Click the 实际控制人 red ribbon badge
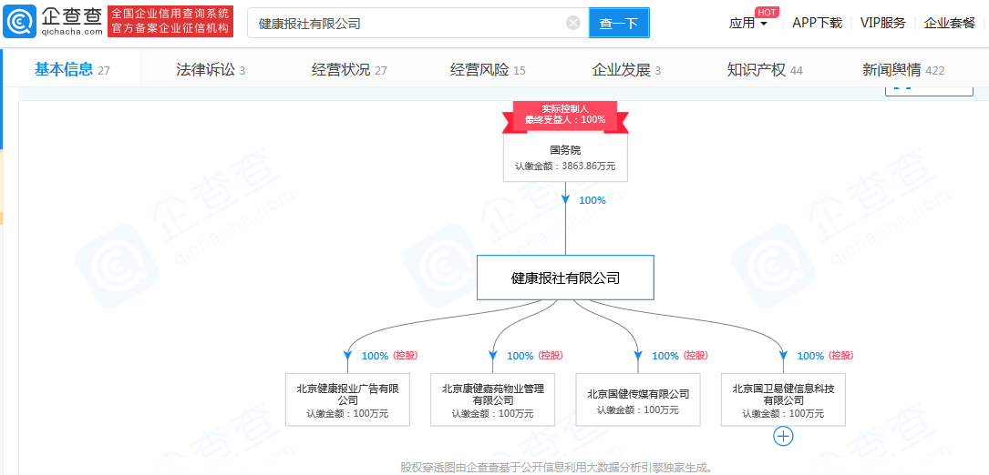This screenshot has height=475, width=989. pyautogui.click(x=565, y=116)
